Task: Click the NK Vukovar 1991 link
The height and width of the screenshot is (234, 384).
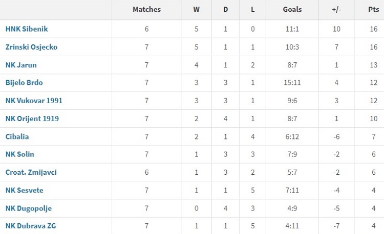Action: [34, 101]
